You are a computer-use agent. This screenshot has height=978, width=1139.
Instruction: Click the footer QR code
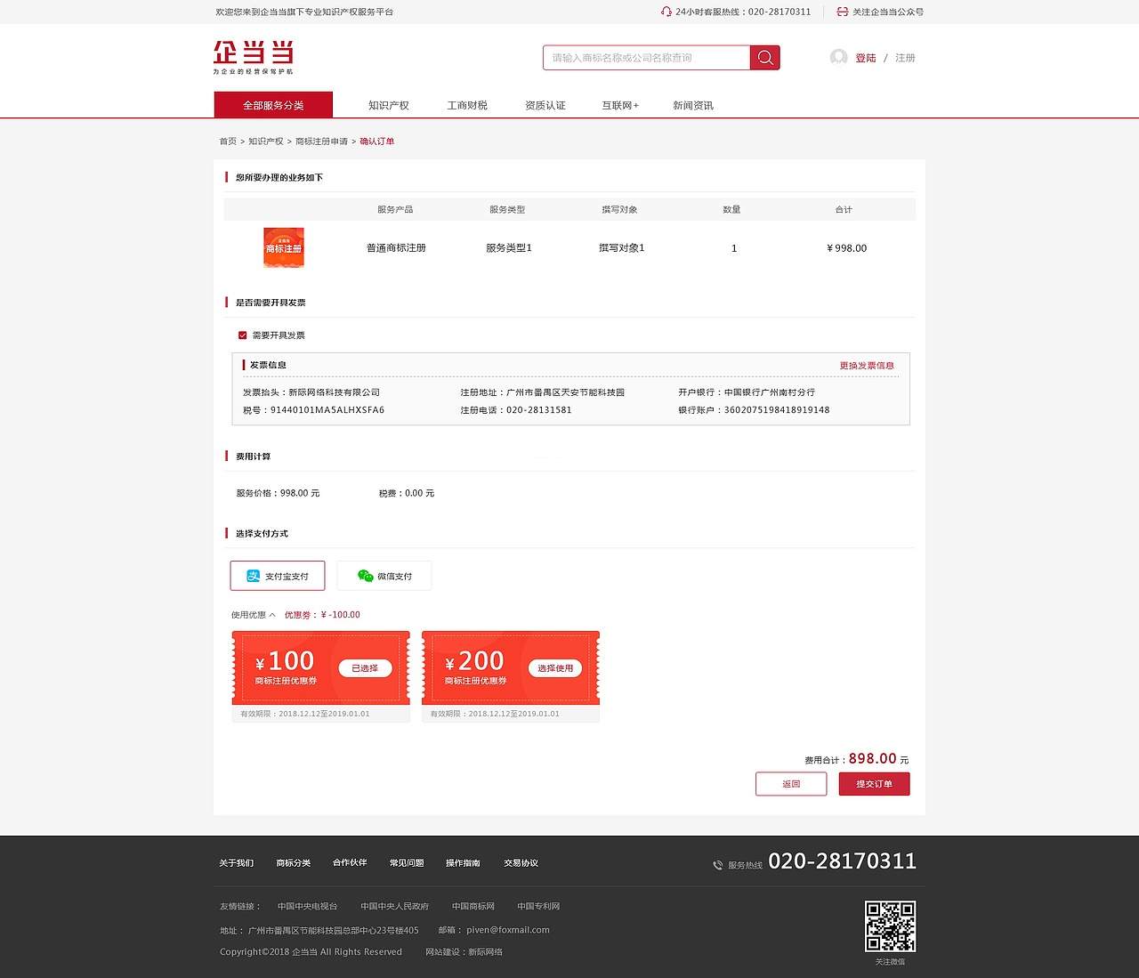click(x=890, y=926)
